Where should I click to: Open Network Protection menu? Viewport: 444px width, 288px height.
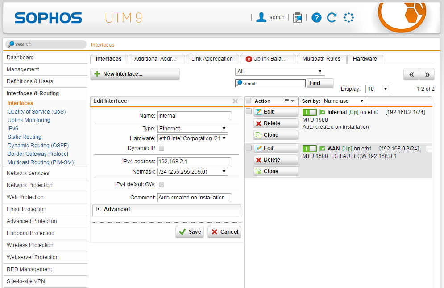[46, 185]
